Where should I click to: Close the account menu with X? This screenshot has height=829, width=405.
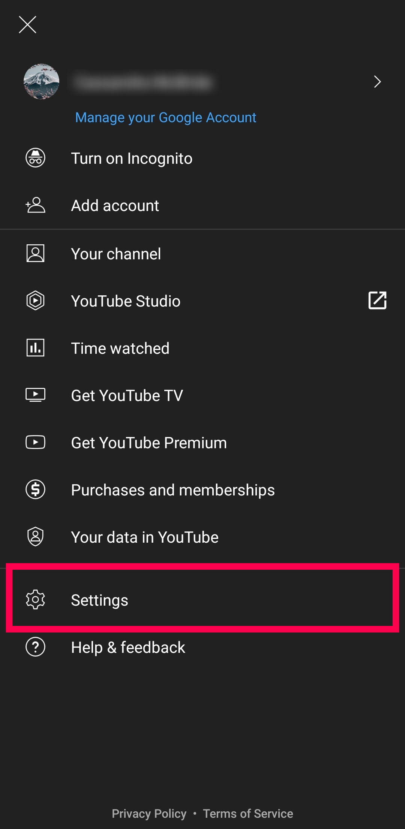coord(27,25)
